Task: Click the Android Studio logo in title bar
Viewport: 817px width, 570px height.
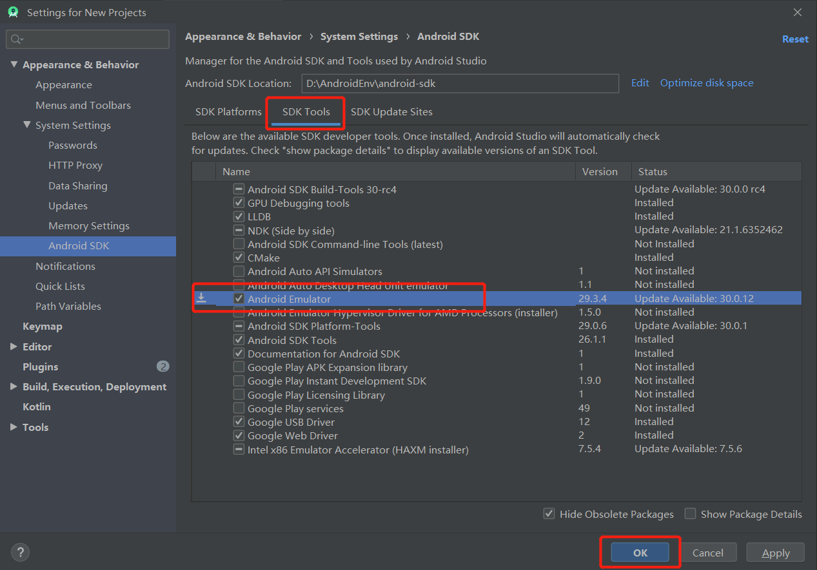Action: (13, 12)
